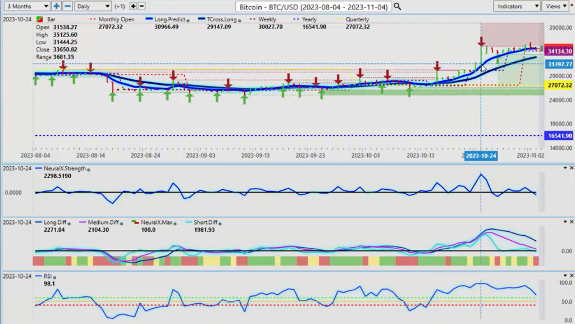Click the black plus forecast increment icon
The image size is (575, 324).
[x=133, y=6]
